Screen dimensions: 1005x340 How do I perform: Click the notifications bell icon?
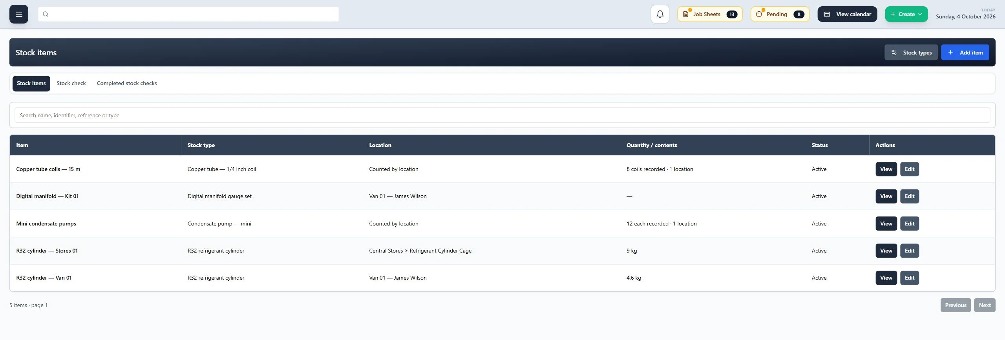pyautogui.click(x=660, y=14)
